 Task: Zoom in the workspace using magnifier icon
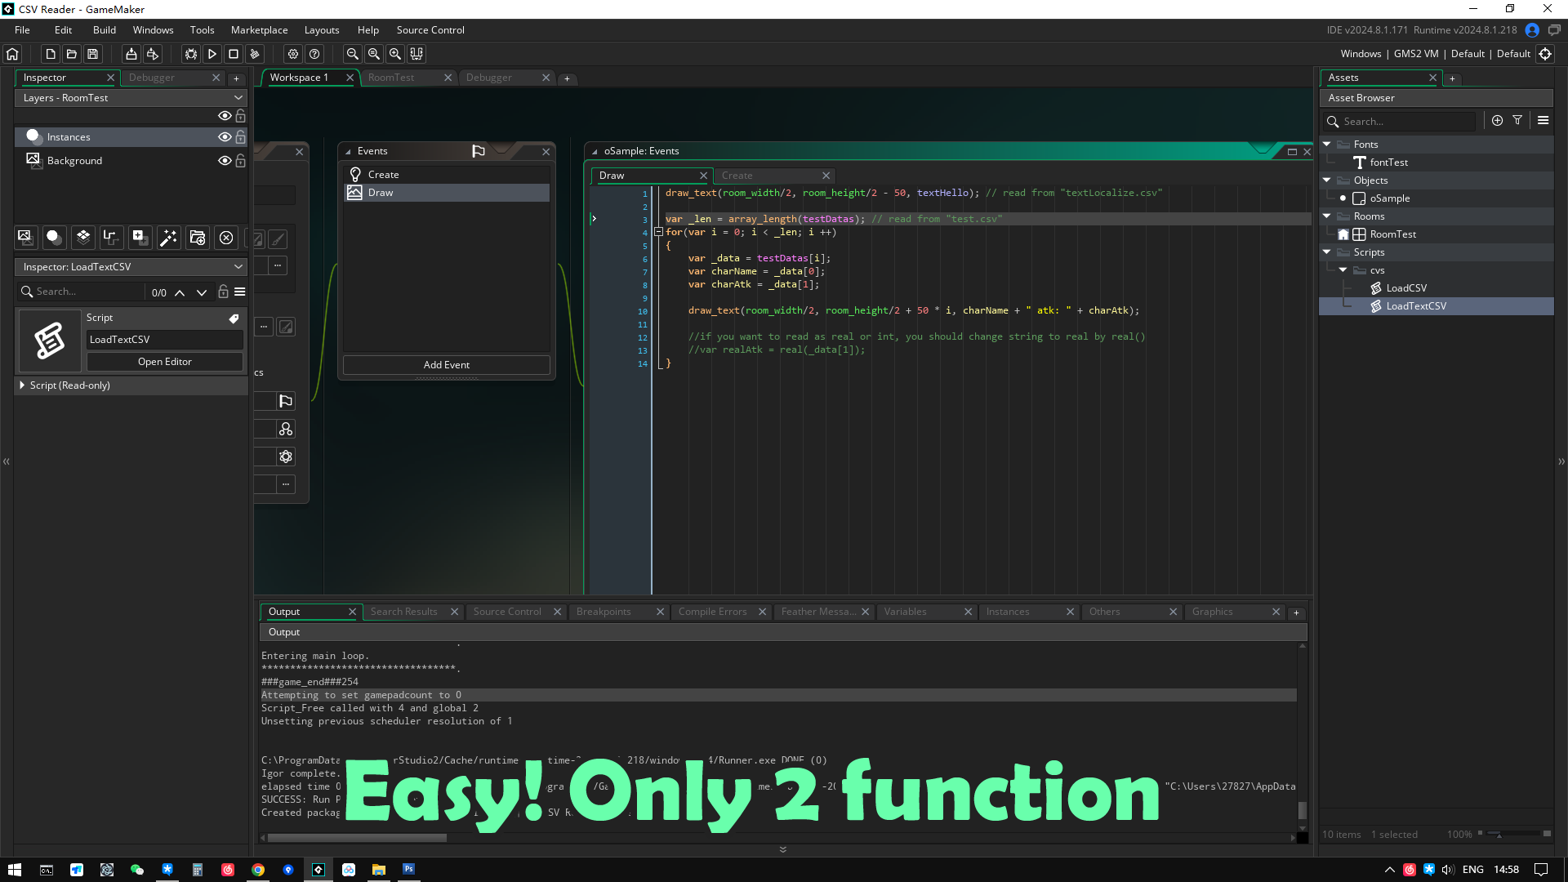(x=395, y=54)
